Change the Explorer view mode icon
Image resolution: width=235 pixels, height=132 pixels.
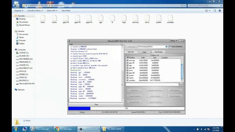pos(206,11)
